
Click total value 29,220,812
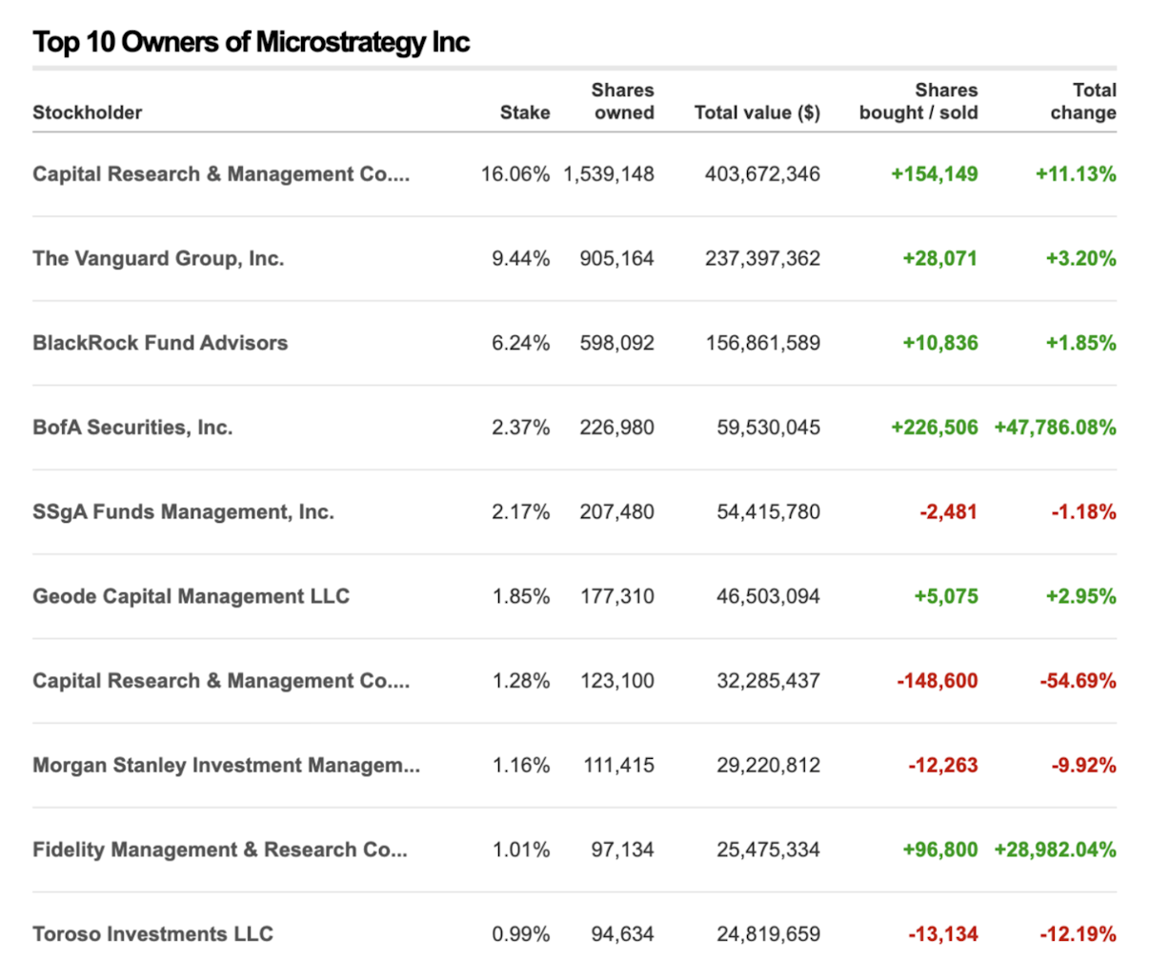click(768, 766)
